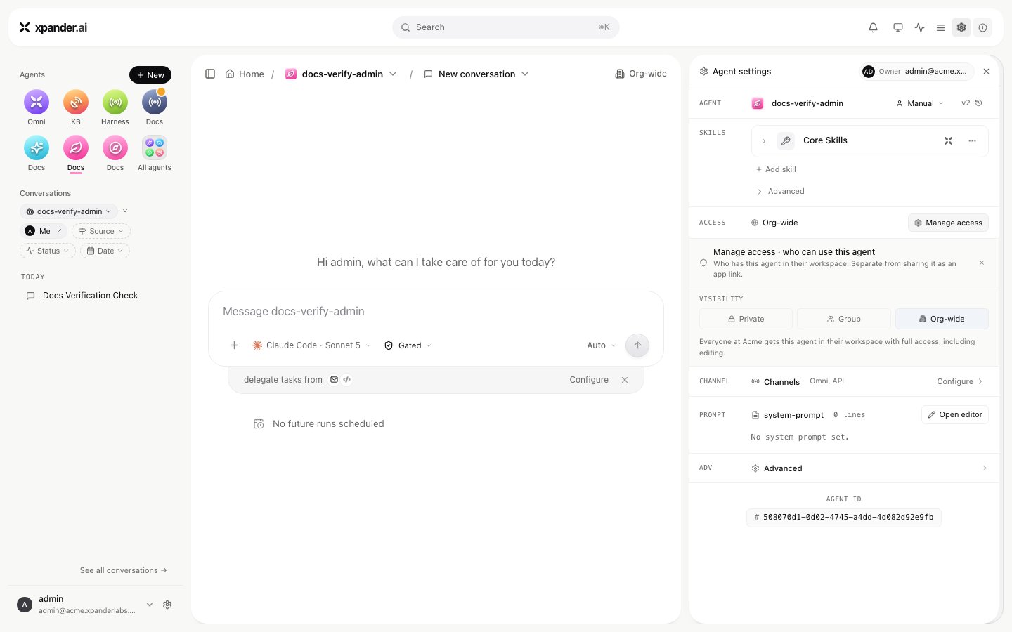Click Manage access button
The height and width of the screenshot is (632, 1012).
pos(949,223)
